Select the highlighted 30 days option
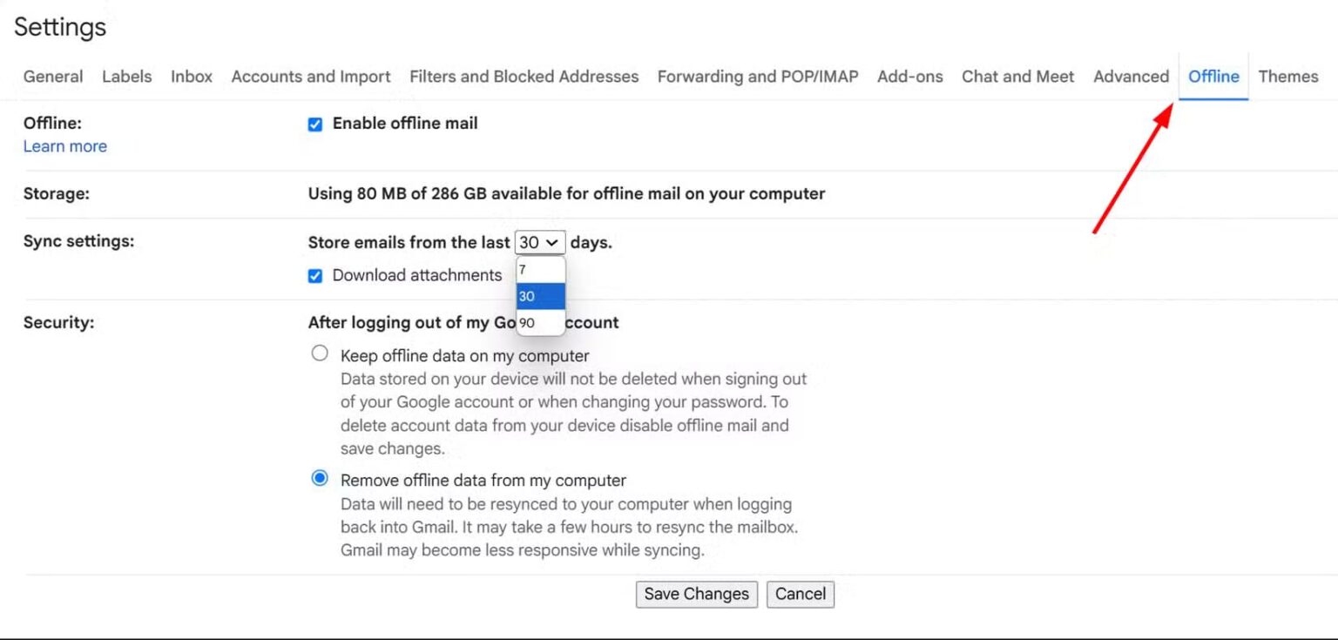 pyautogui.click(x=540, y=296)
